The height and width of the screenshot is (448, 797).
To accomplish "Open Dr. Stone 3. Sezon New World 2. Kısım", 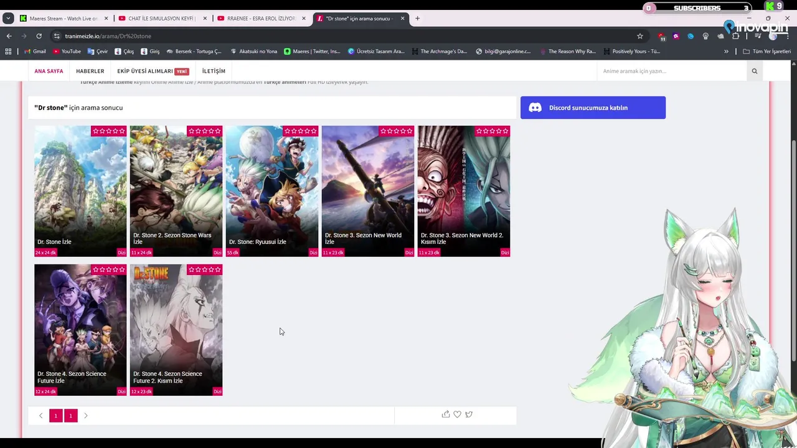I will (464, 191).
